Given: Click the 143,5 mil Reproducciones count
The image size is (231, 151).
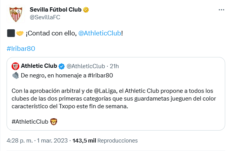Looking at the screenshot, I should [105, 141].
